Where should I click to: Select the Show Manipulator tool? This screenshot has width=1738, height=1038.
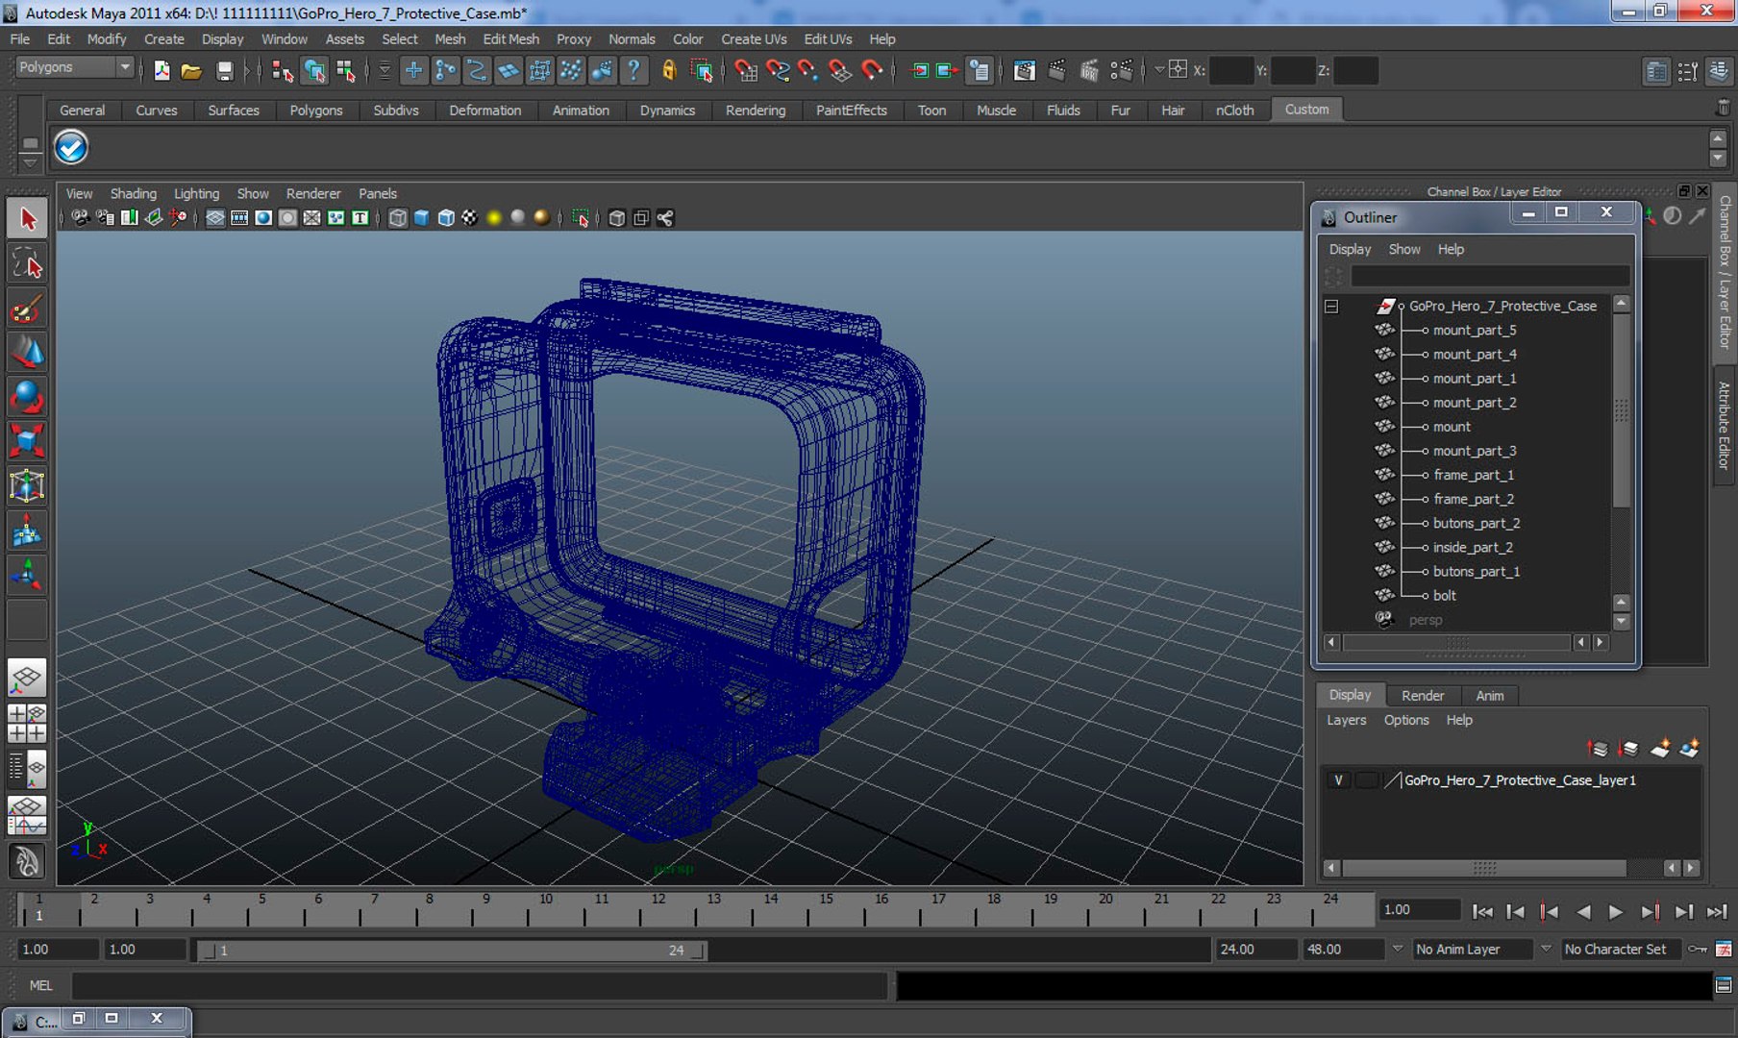[x=27, y=575]
